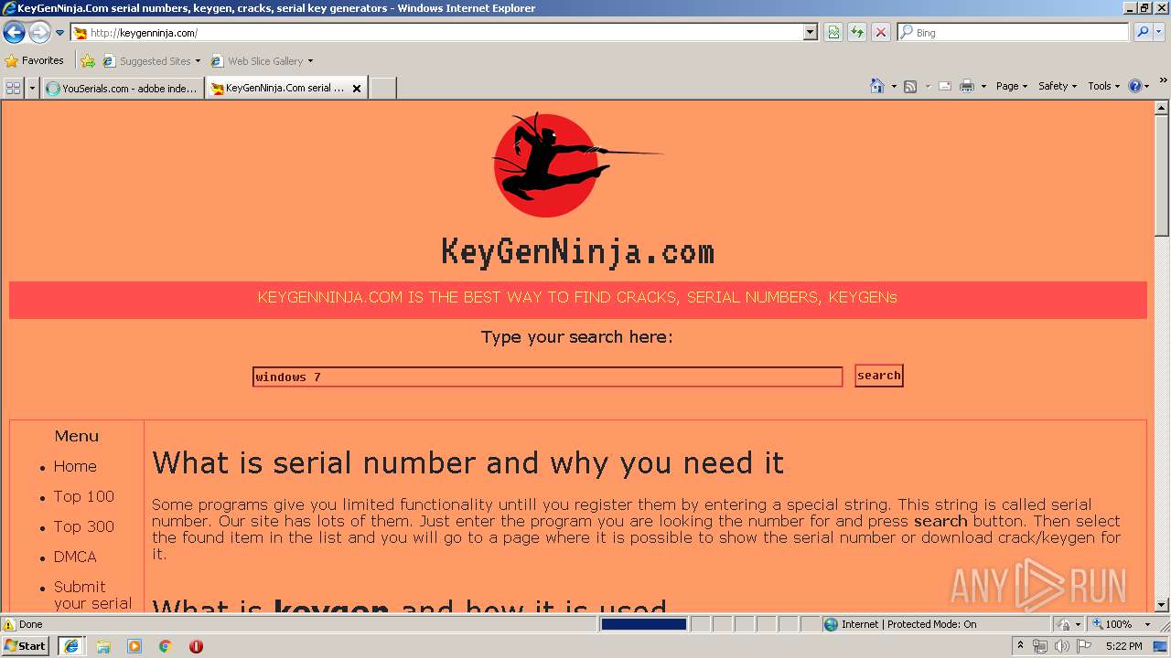Viewport: 1171px width, 658px height.
Task: Refresh the page with the Refresh icon
Action: click(857, 33)
